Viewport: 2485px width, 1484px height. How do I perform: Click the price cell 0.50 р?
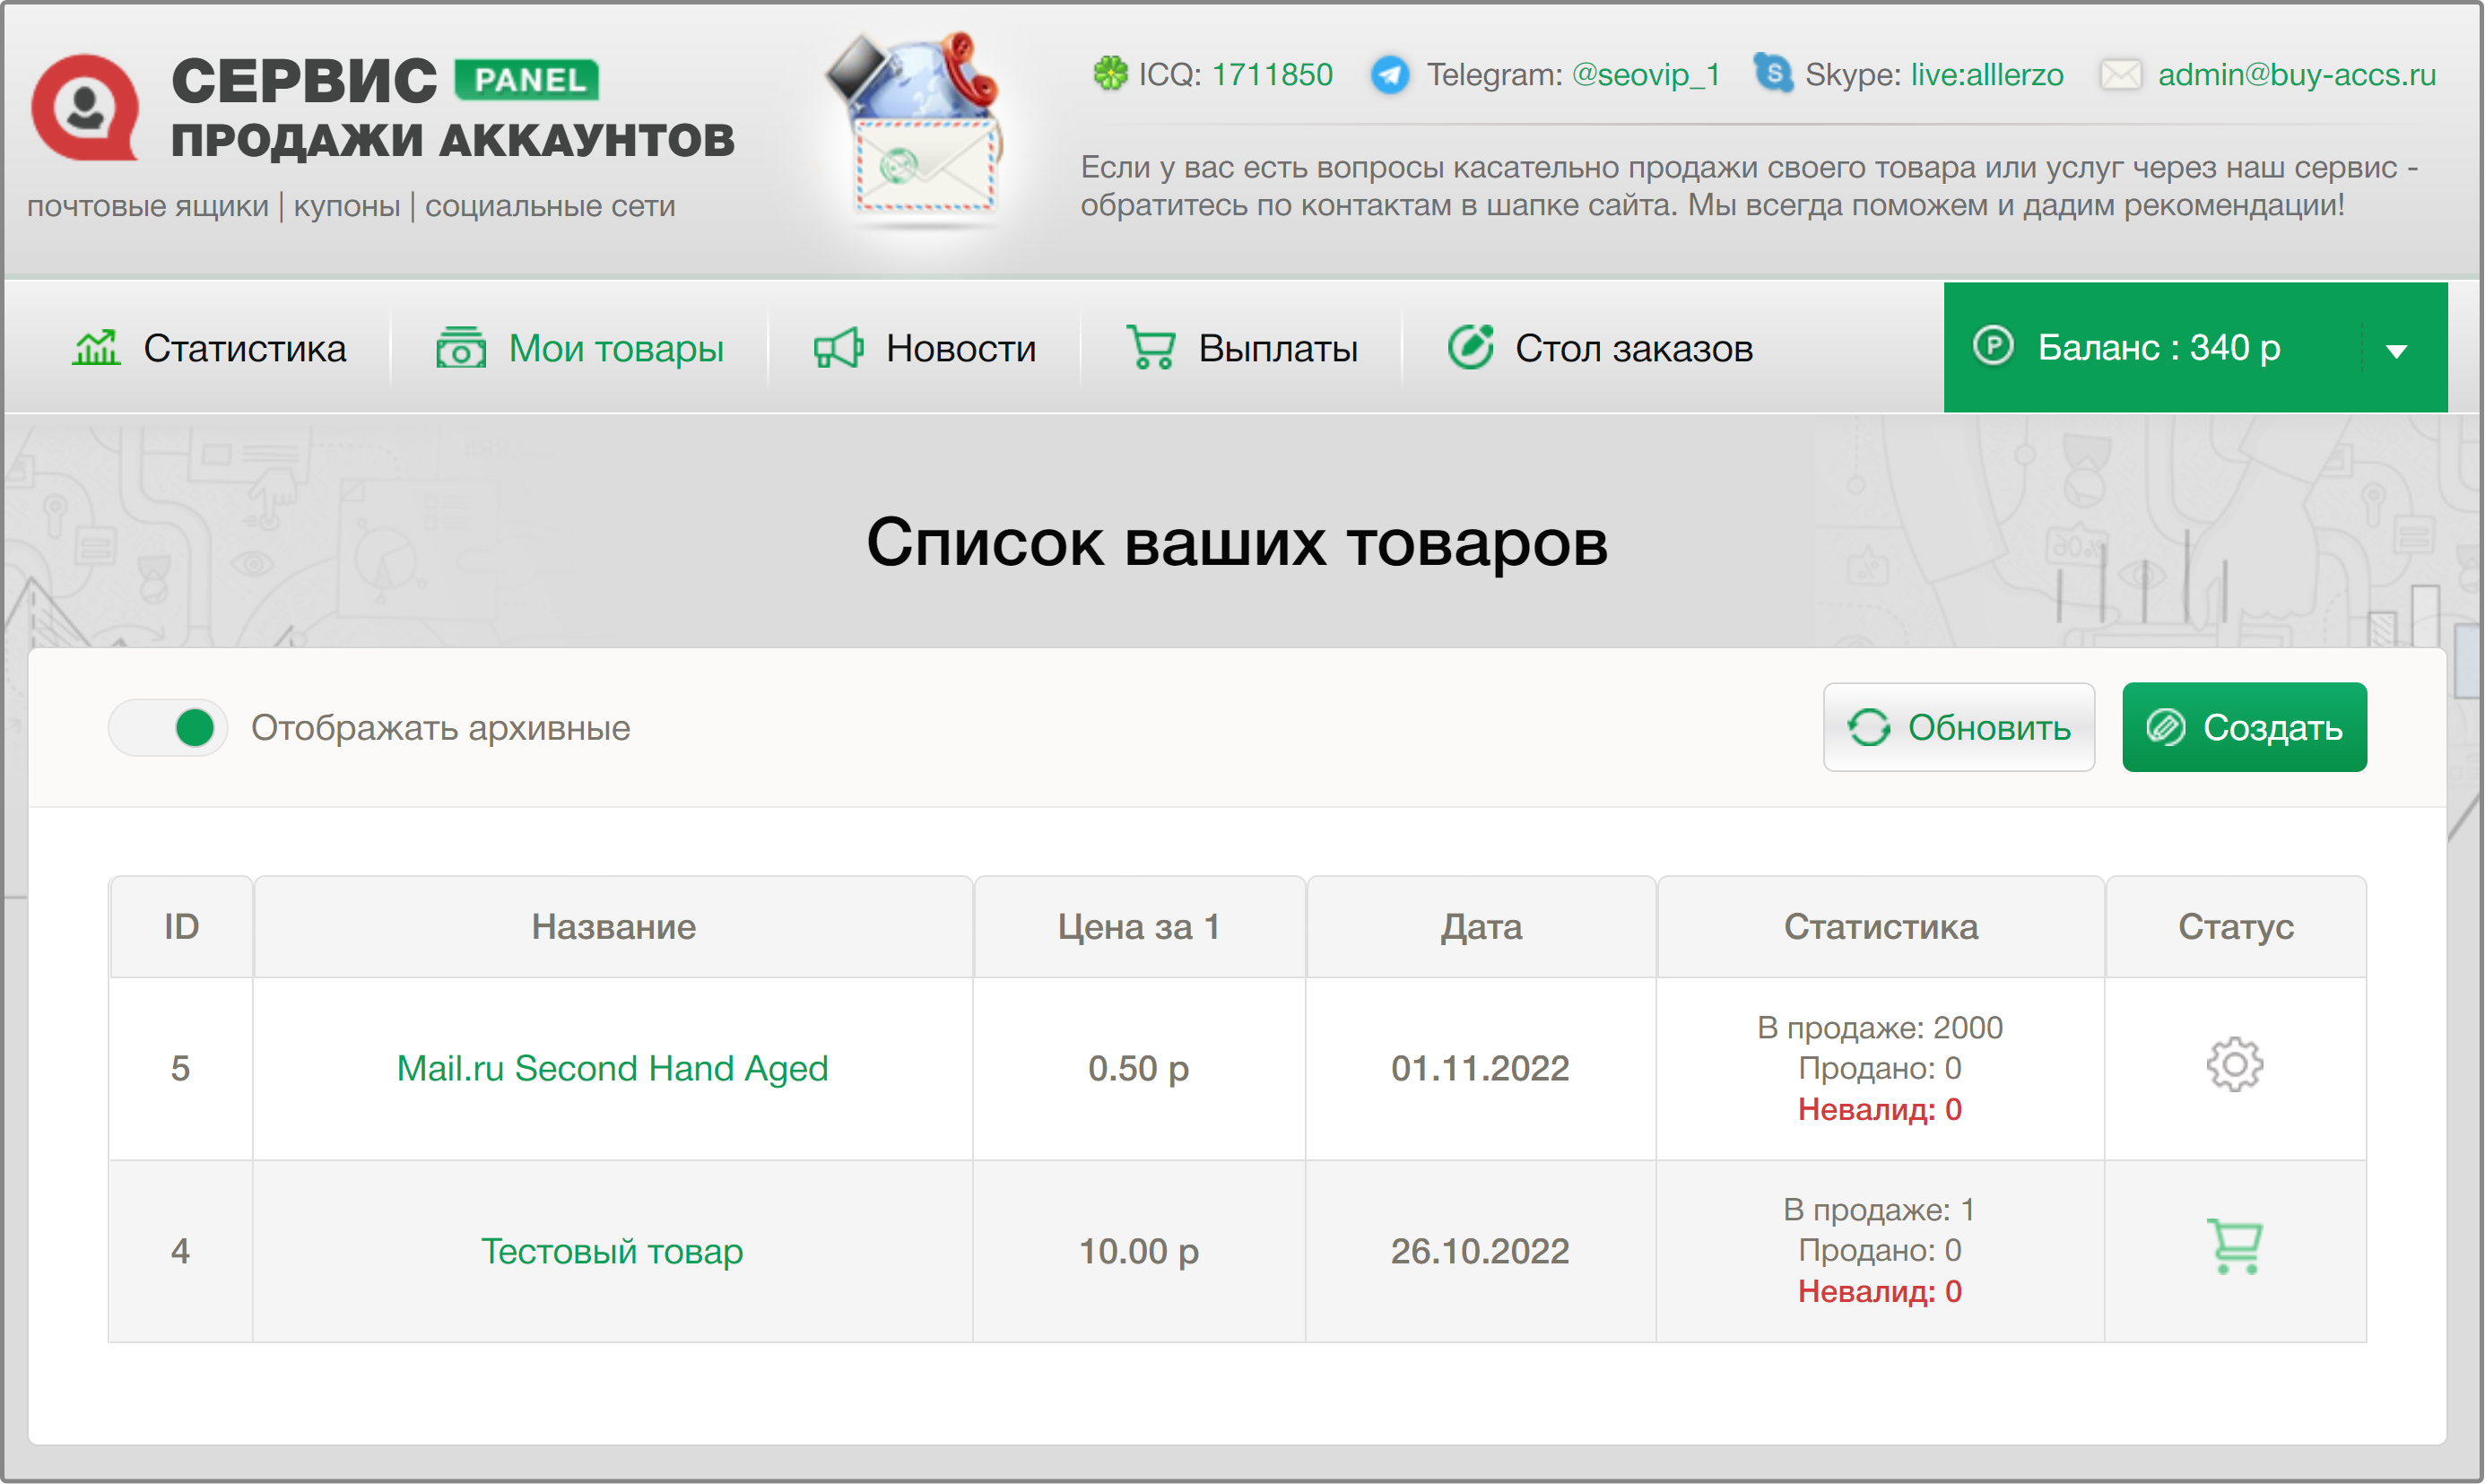tap(1139, 1068)
